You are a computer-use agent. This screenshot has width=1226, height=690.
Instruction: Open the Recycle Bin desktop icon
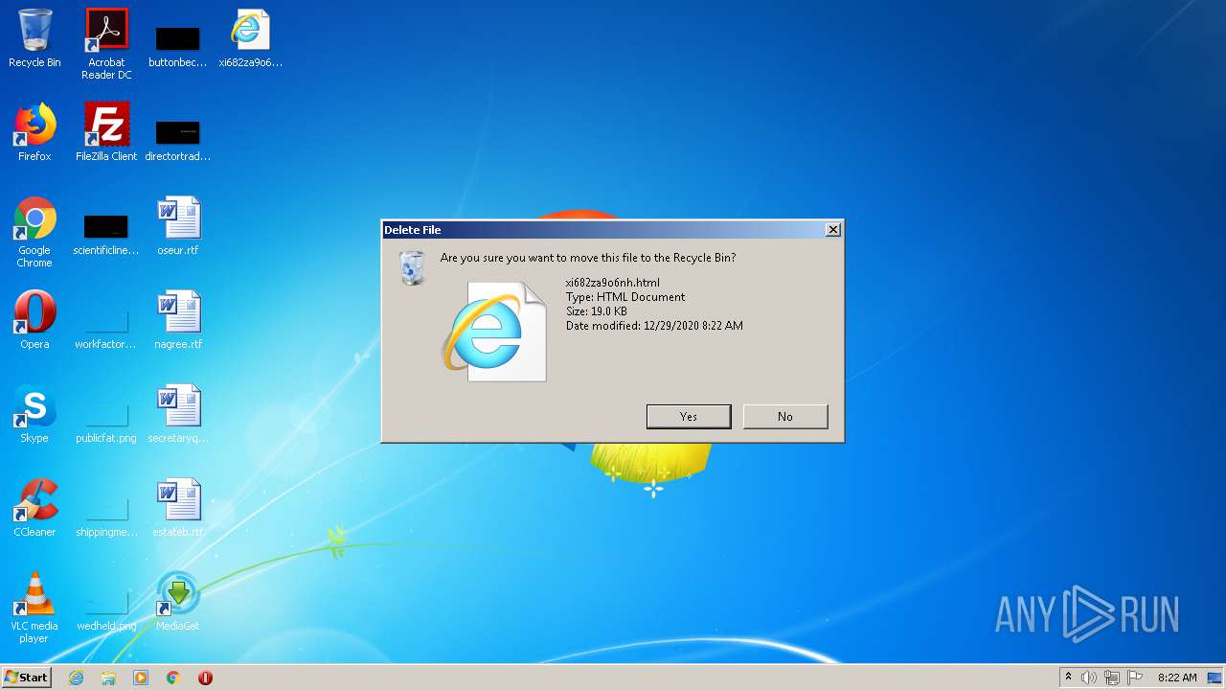coord(34,38)
